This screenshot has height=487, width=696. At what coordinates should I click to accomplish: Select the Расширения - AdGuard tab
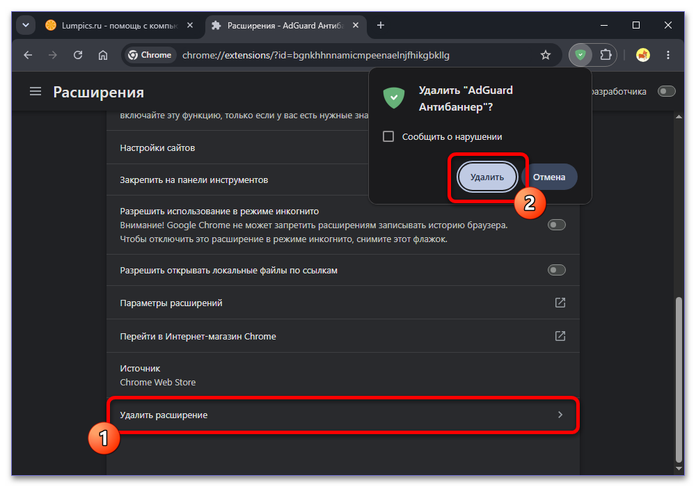point(285,26)
